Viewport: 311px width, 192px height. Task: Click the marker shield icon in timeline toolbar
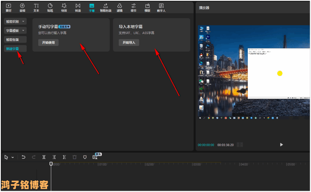pyautogui.click(x=85, y=157)
